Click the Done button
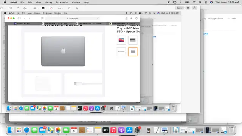The width and height of the screenshot is (242, 136). pyautogui.click(x=179, y=8)
